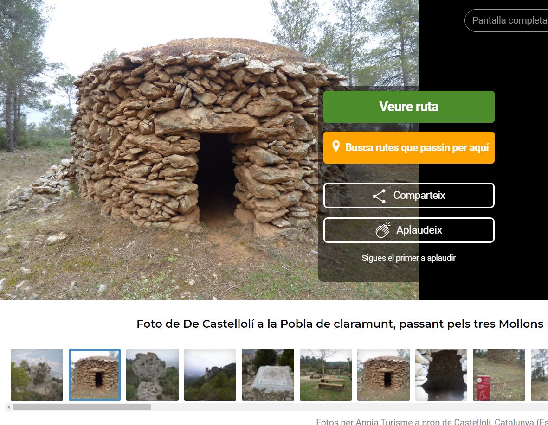Open the Veure ruta button
Viewport: 548px width, 425px height.
coord(408,107)
